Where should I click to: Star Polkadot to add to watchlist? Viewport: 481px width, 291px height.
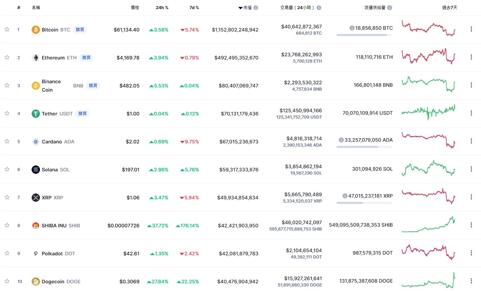[7, 253]
